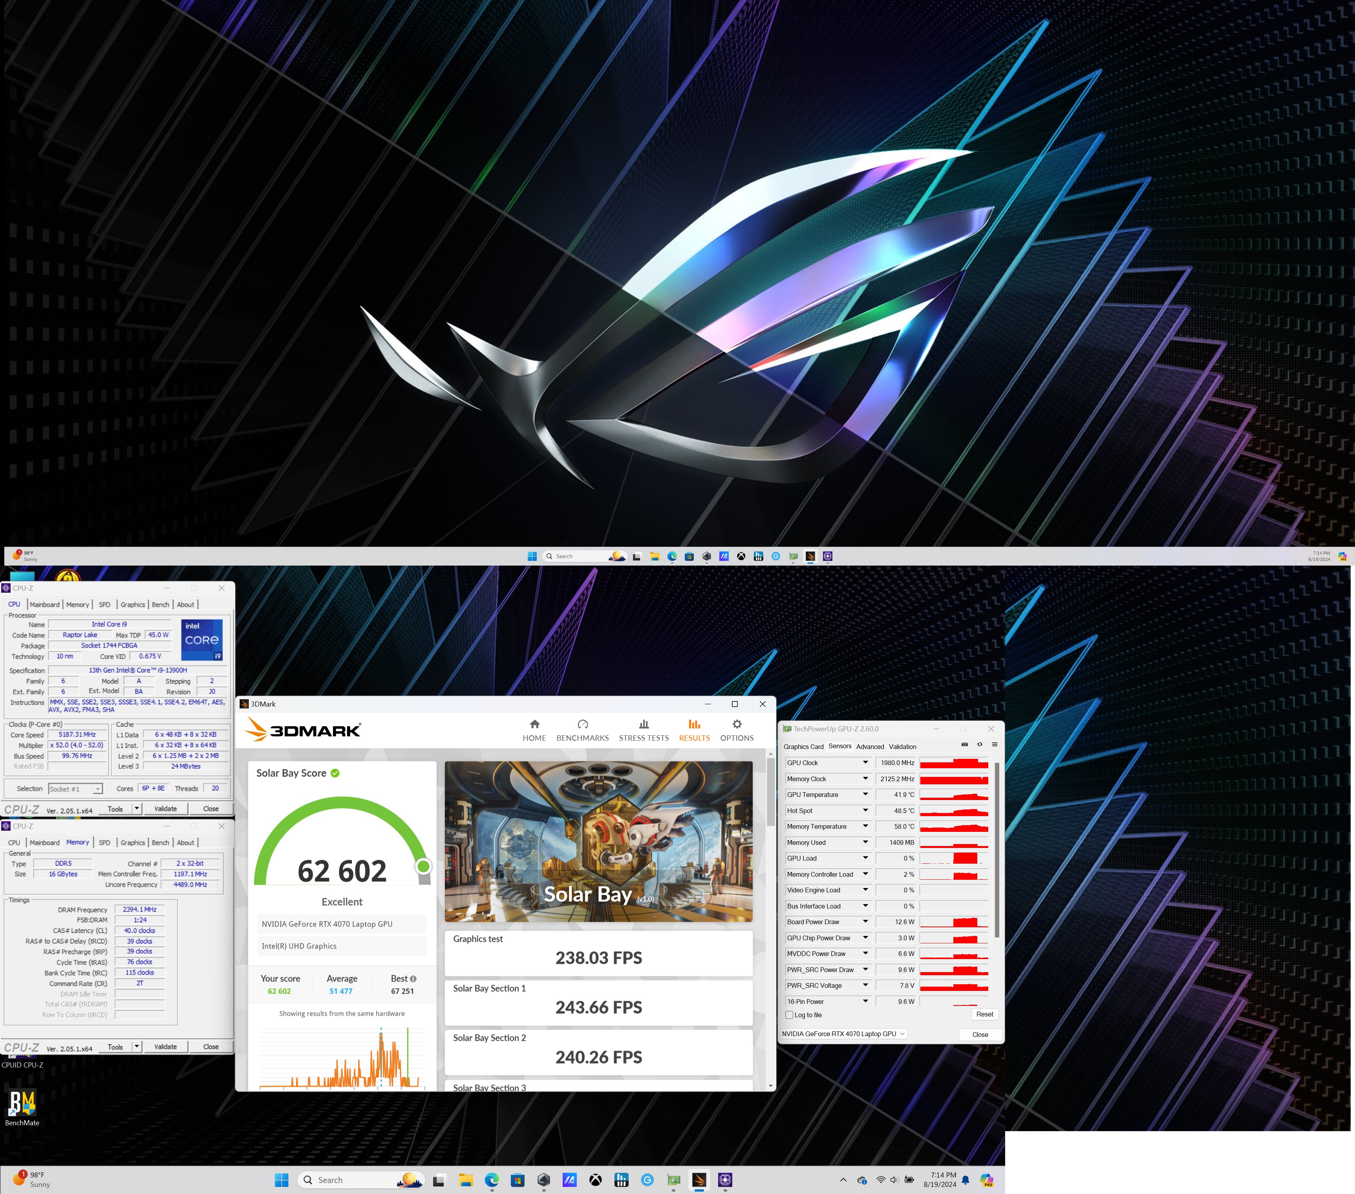Open Copilot icon in the bottom taskbar
The image size is (1355, 1194).
(x=986, y=1180)
